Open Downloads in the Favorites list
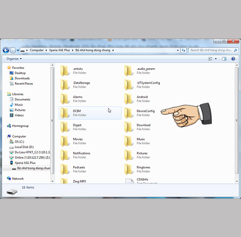This screenshot has height=237, width=241. 22,78
